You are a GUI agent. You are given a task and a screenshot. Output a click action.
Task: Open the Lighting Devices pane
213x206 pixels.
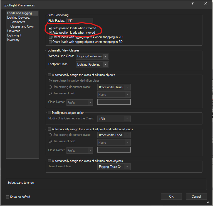coord(18,18)
